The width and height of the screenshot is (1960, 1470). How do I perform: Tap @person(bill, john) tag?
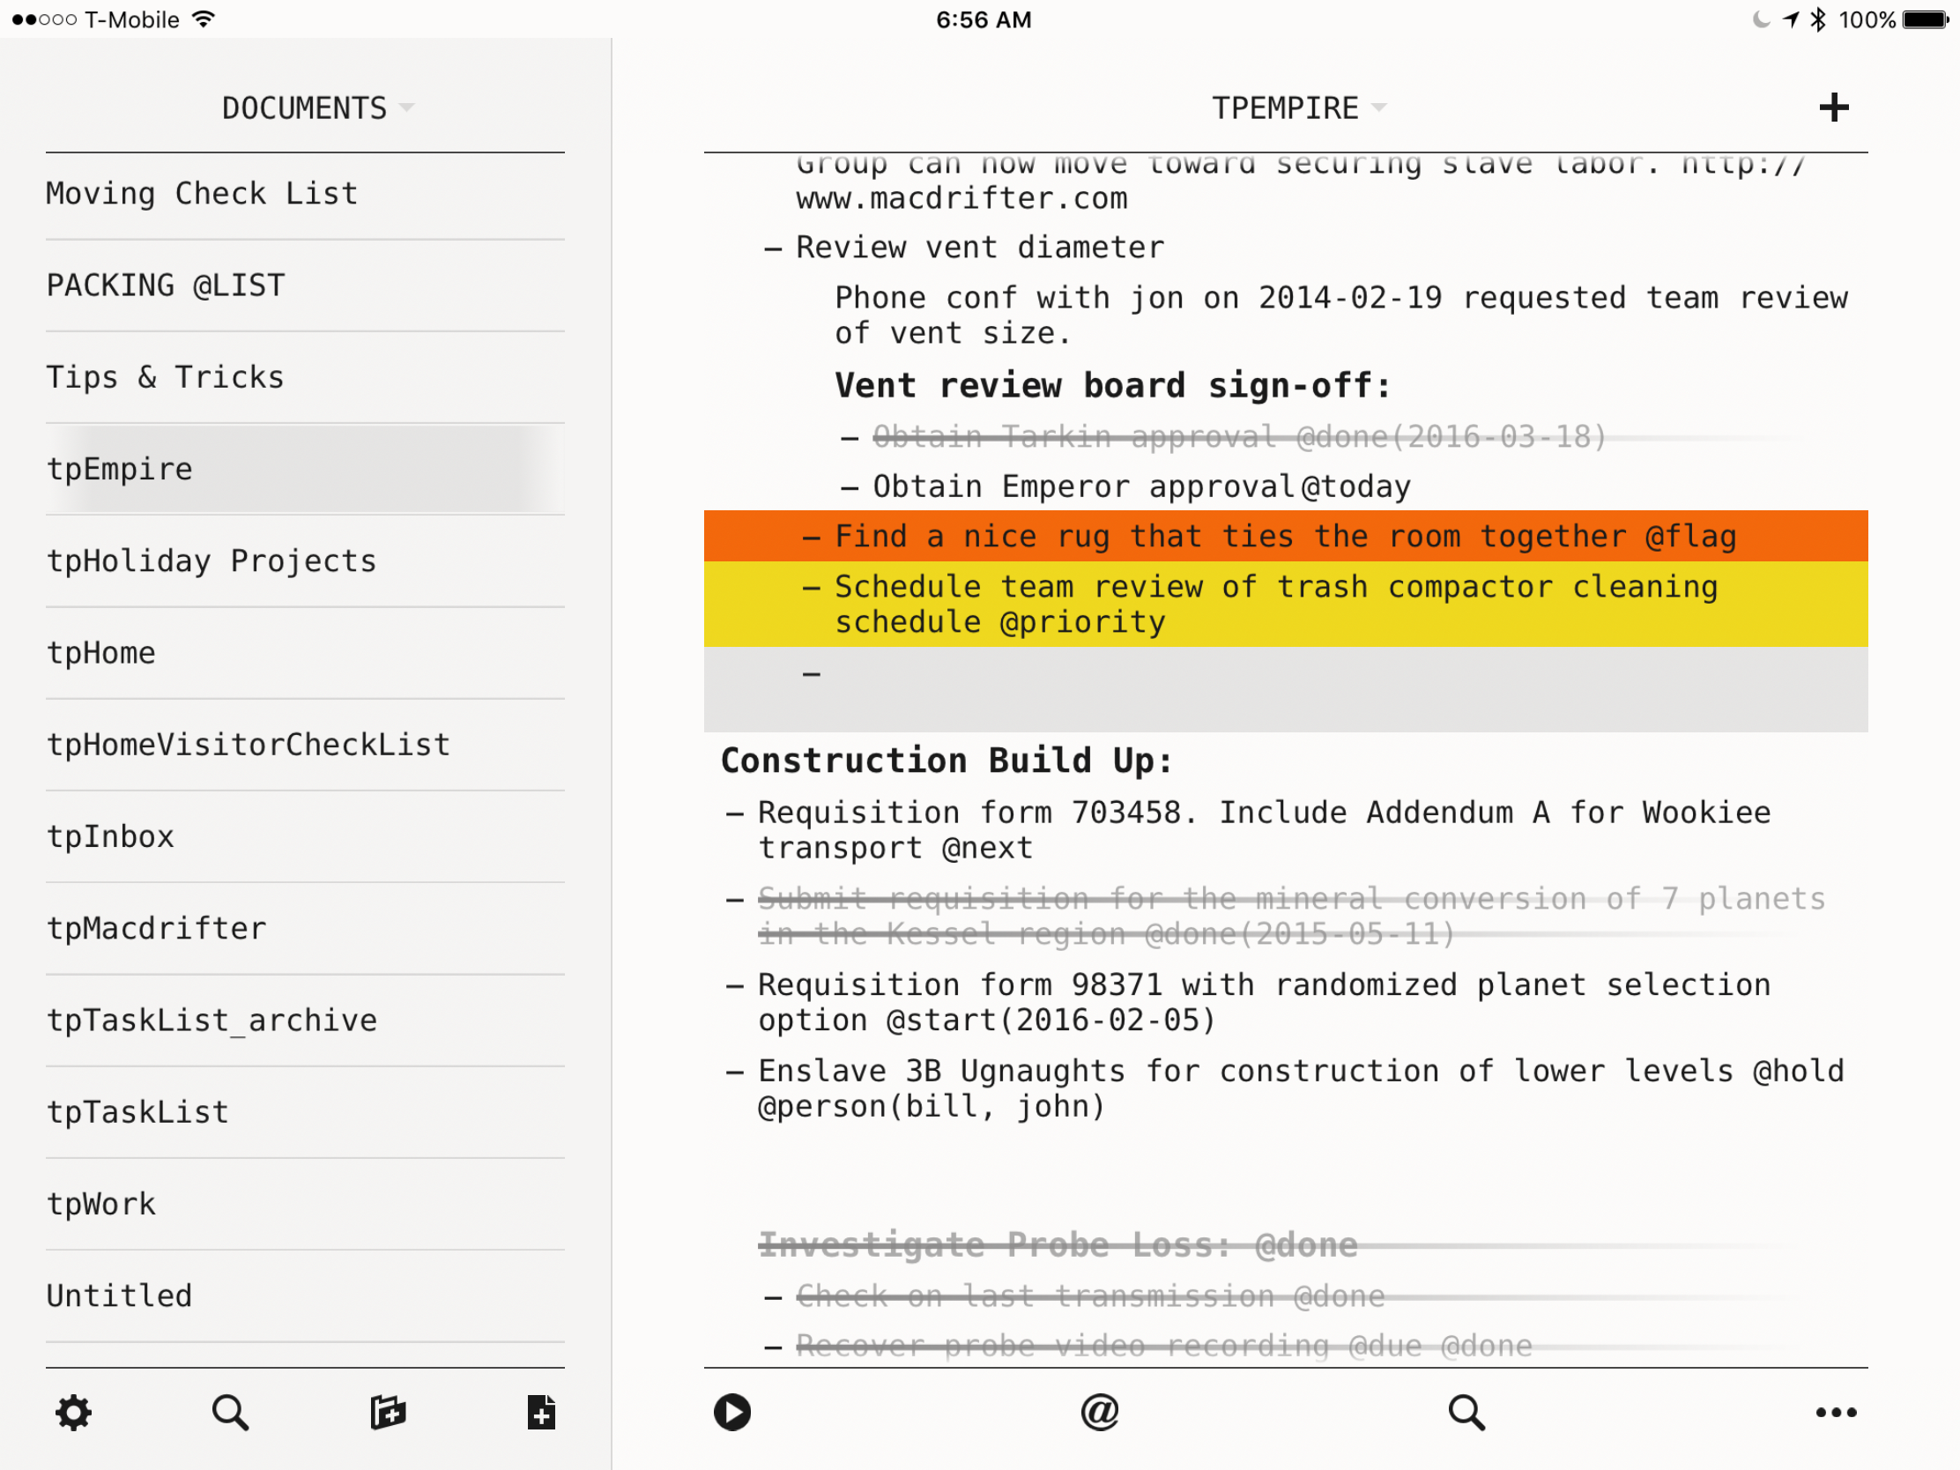coord(932,1107)
